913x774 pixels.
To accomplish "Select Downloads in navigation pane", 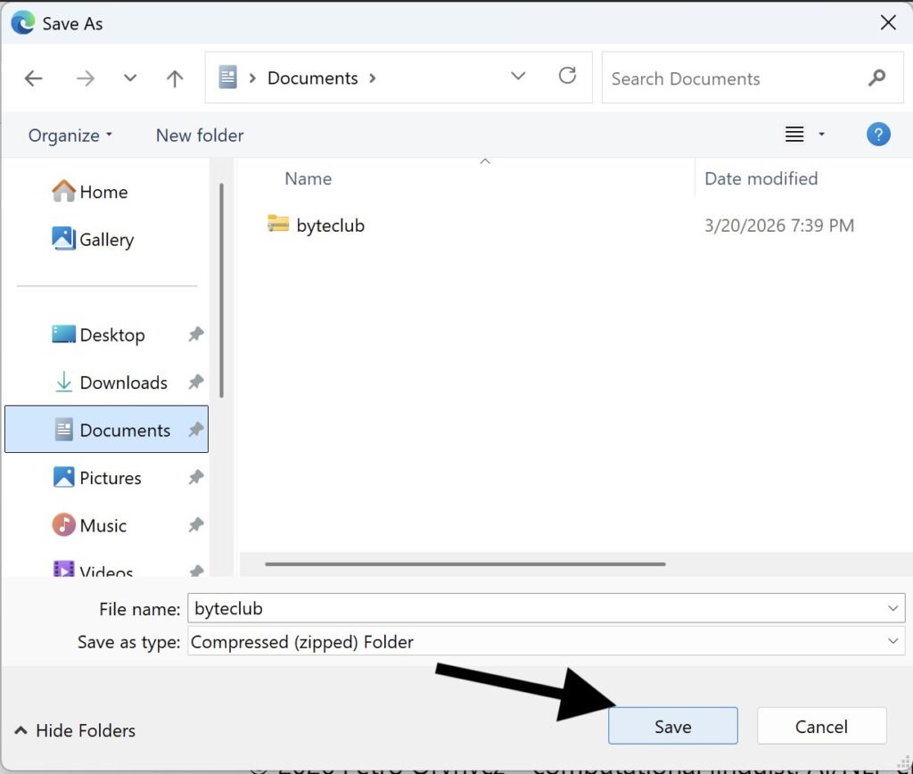I will [x=123, y=383].
